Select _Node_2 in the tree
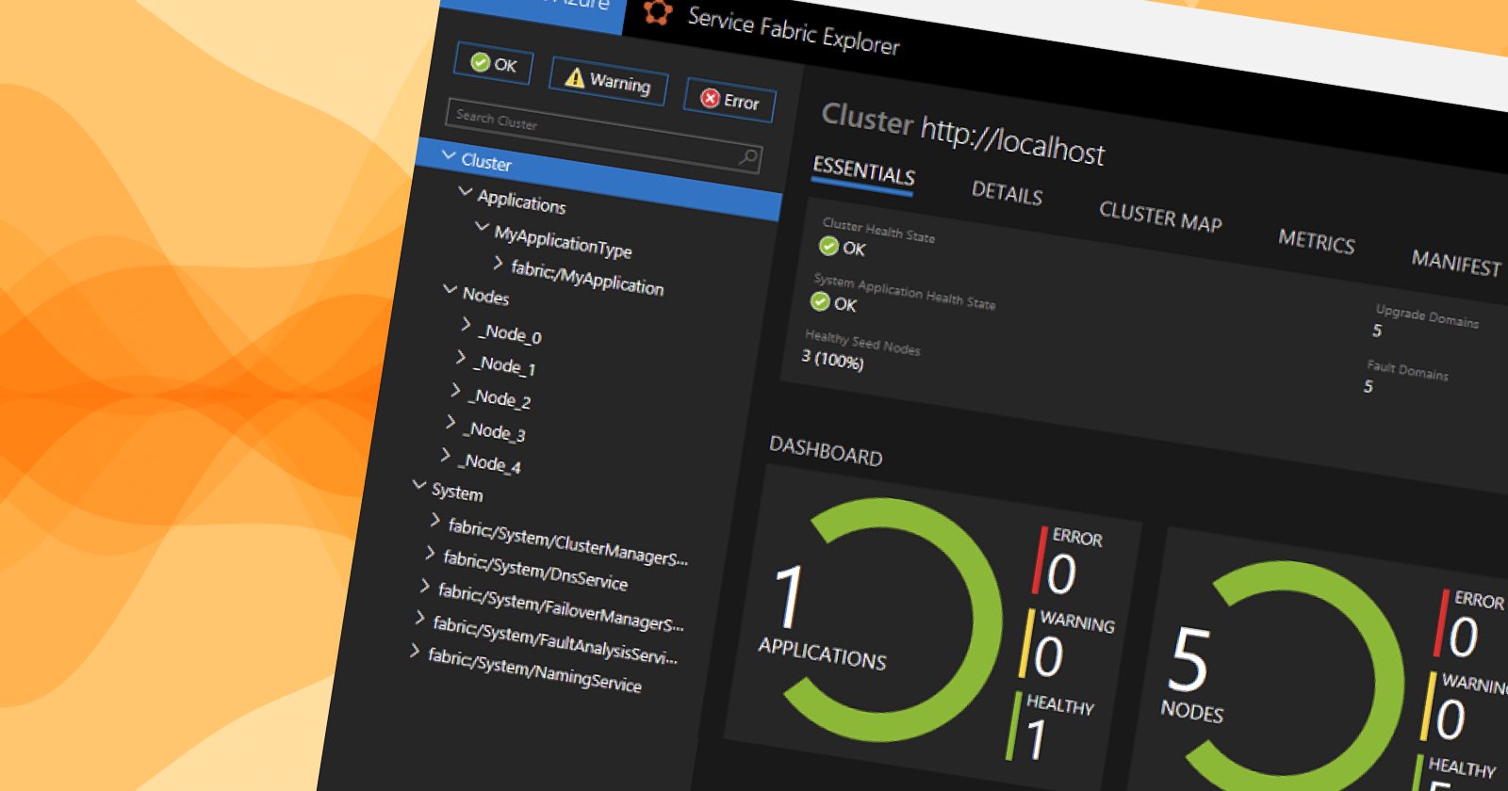The width and height of the screenshot is (1508, 791). point(500,398)
